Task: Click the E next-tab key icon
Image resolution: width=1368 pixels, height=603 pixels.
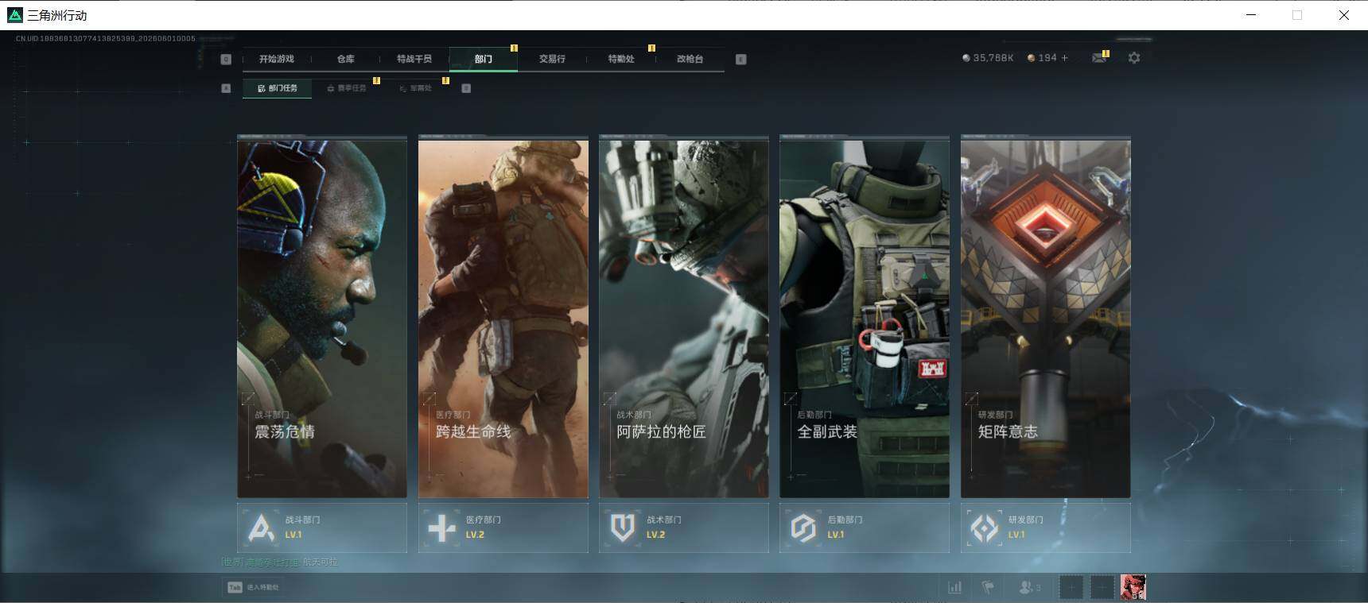Action: (741, 59)
